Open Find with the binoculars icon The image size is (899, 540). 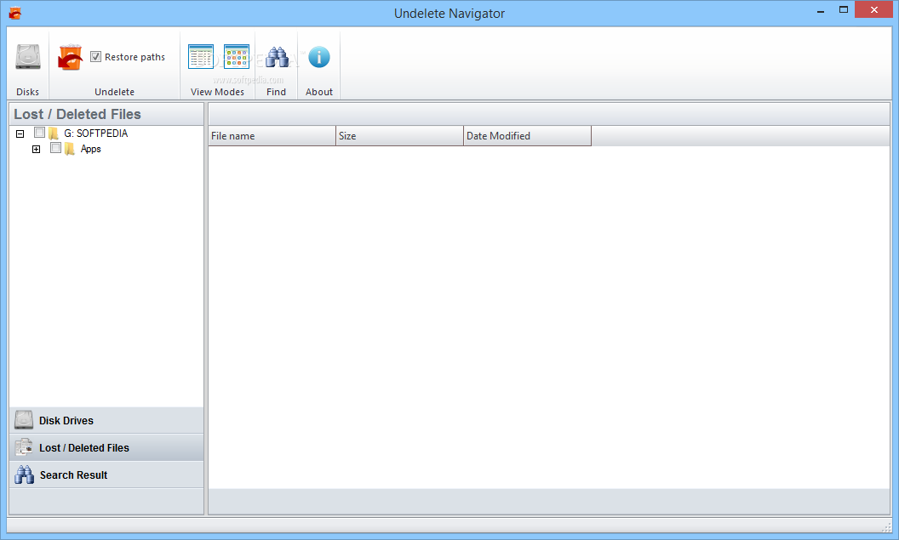[277, 57]
